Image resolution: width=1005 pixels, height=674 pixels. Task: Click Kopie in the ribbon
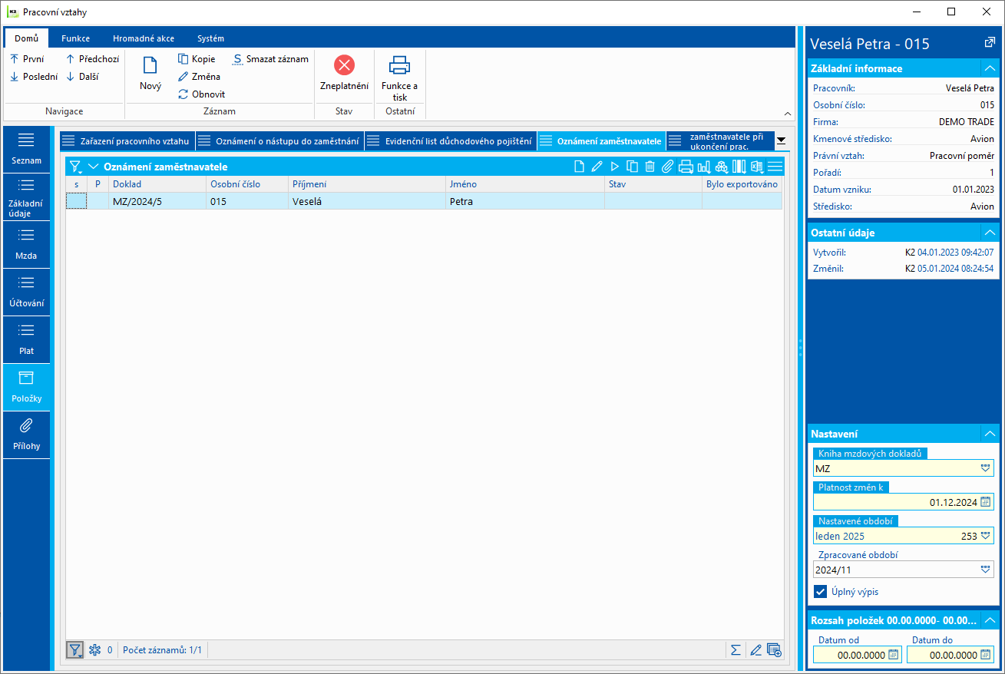point(197,59)
